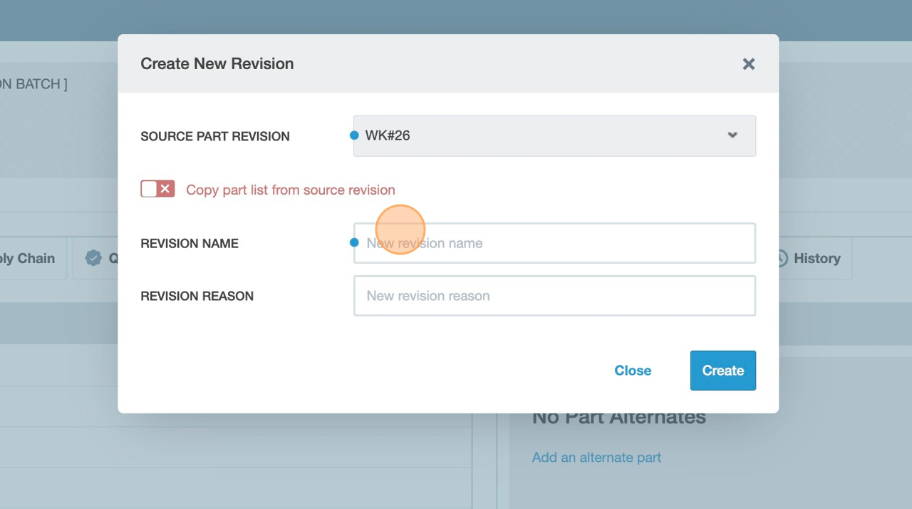Click the 'Create New Revision' dialog title
The width and height of the screenshot is (912, 509).
click(217, 63)
